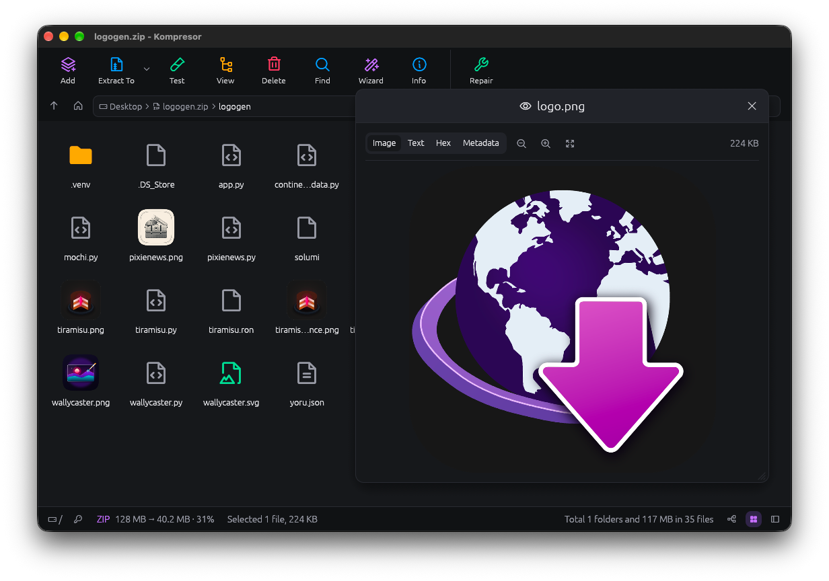Switch to the Metadata preview tab

coord(481,143)
